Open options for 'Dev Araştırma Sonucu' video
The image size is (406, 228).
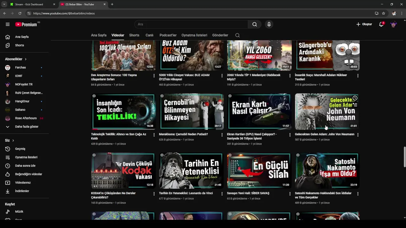pyautogui.click(x=154, y=76)
